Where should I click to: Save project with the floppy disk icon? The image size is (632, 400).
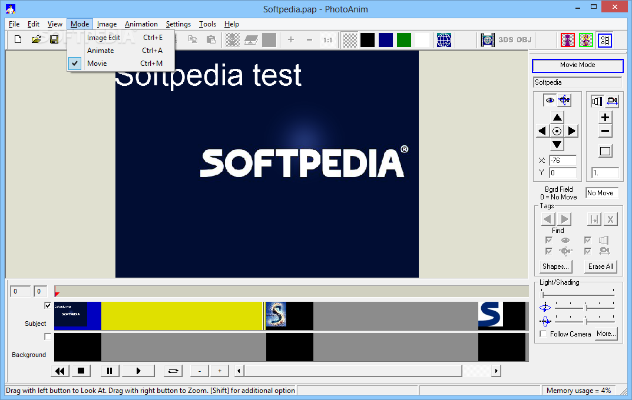coord(54,39)
